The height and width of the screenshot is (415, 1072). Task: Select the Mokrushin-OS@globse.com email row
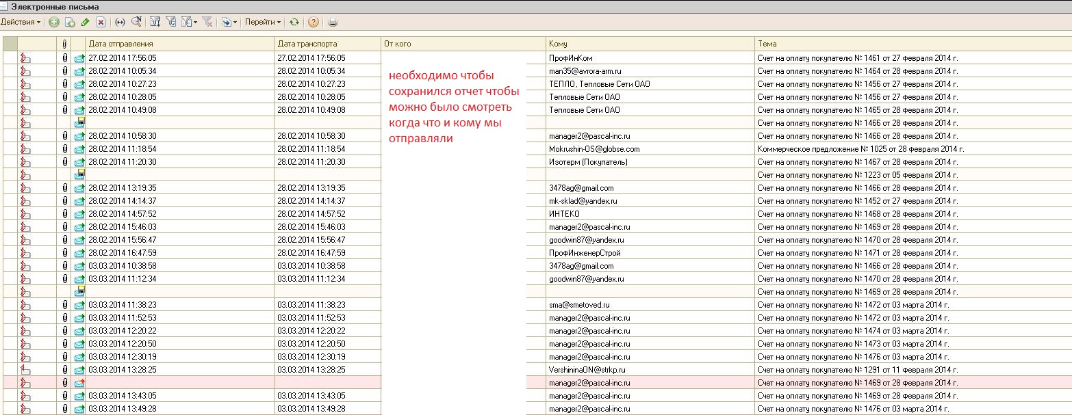594,149
